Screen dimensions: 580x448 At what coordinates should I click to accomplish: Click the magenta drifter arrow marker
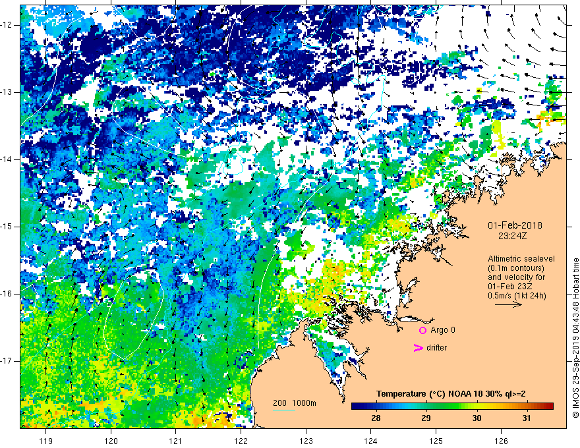coord(418,348)
